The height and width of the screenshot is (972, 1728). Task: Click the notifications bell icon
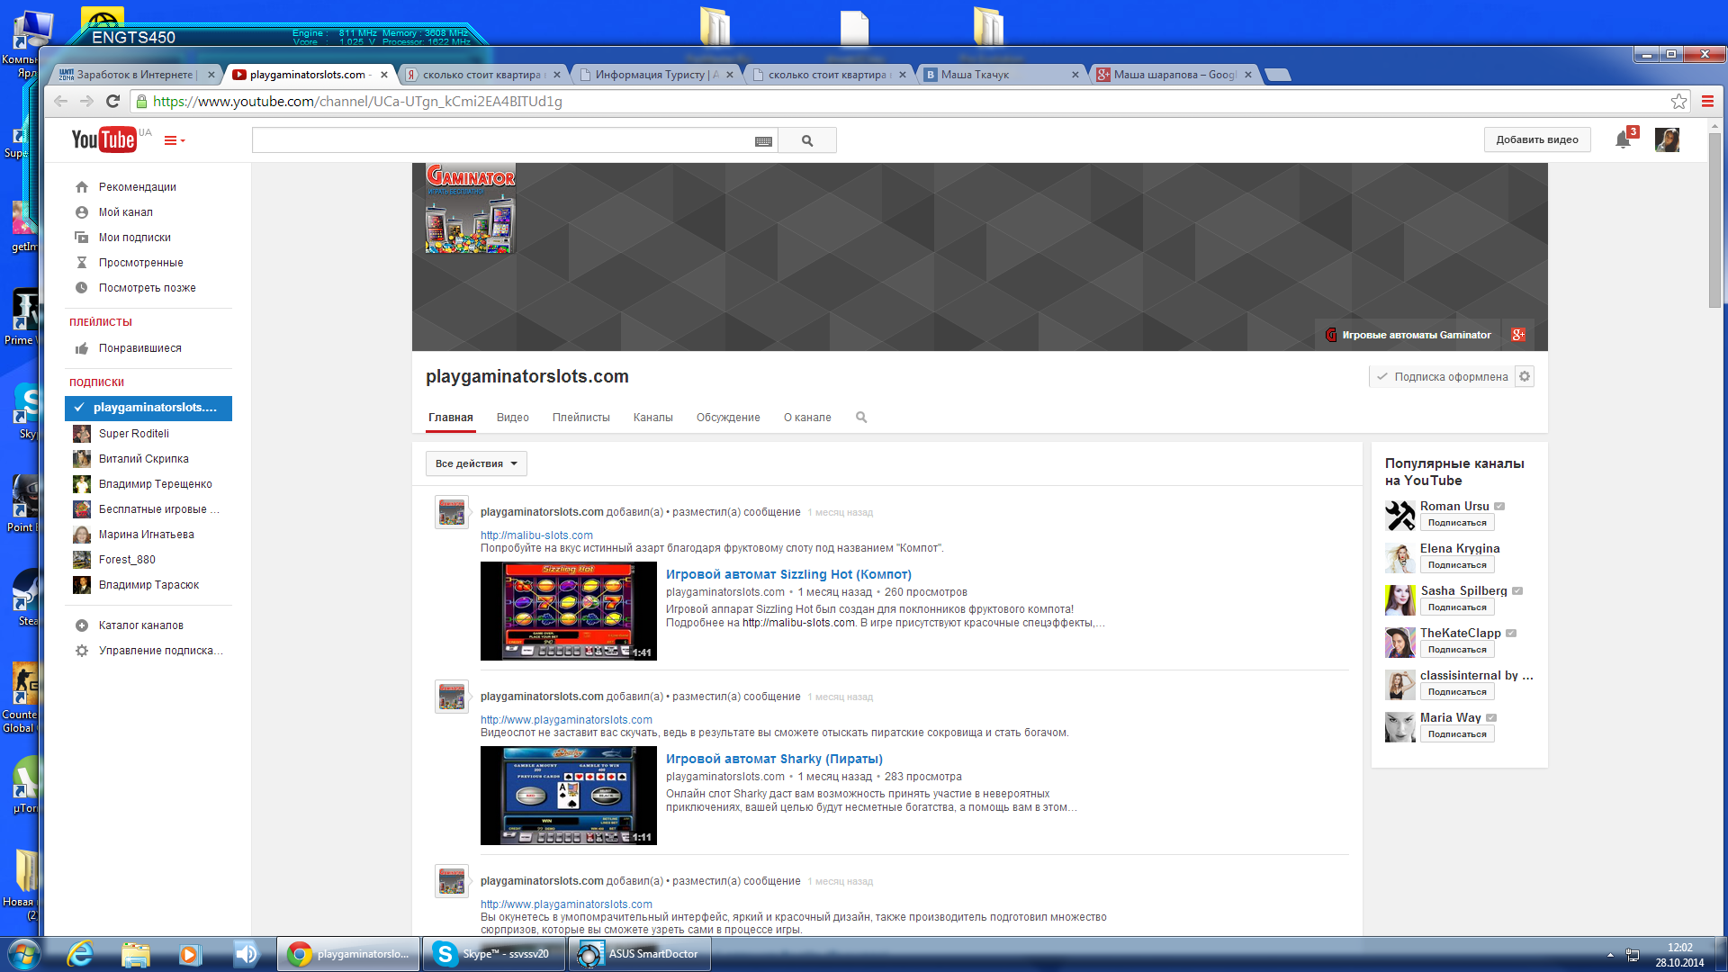point(1623,139)
